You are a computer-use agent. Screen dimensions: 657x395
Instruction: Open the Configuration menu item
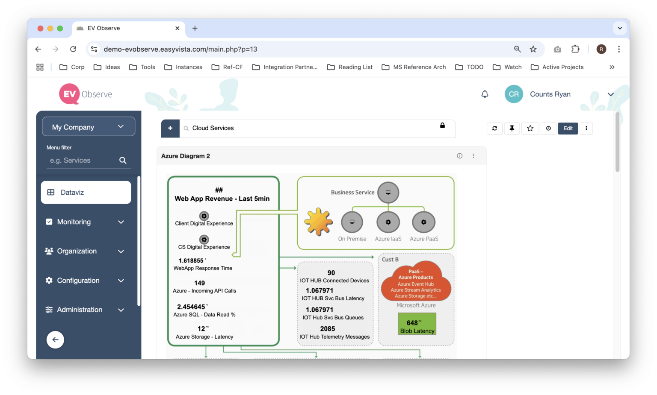[86, 281]
